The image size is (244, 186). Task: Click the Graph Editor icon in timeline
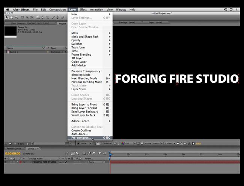pos(104,154)
